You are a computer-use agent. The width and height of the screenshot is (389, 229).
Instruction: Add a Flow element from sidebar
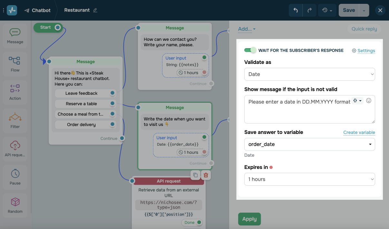tap(15, 64)
